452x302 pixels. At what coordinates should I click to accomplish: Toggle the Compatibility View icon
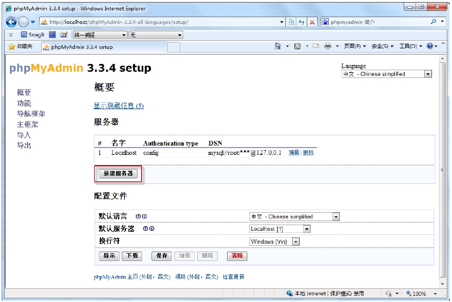click(292, 22)
